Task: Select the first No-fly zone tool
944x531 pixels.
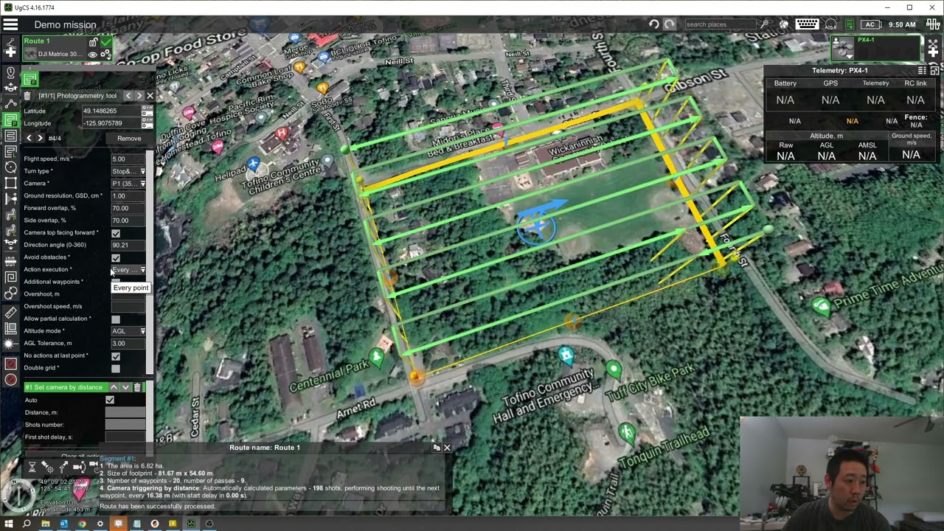Action: point(10,364)
